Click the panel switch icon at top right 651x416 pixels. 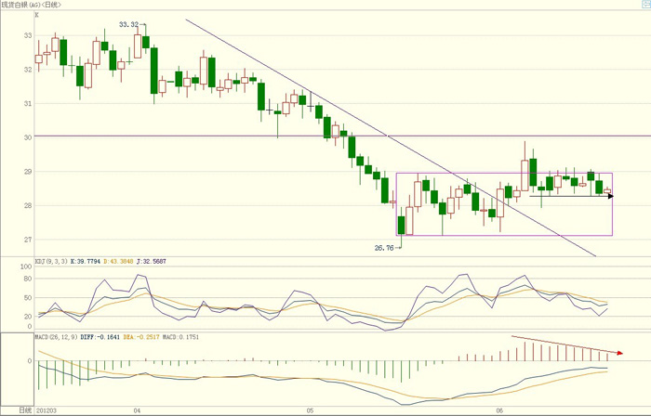point(647,4)
